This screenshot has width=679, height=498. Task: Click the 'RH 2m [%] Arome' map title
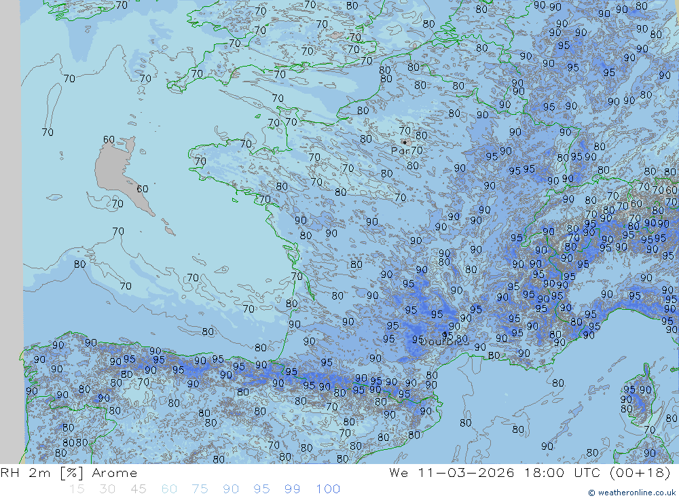(x=69, y=473)
